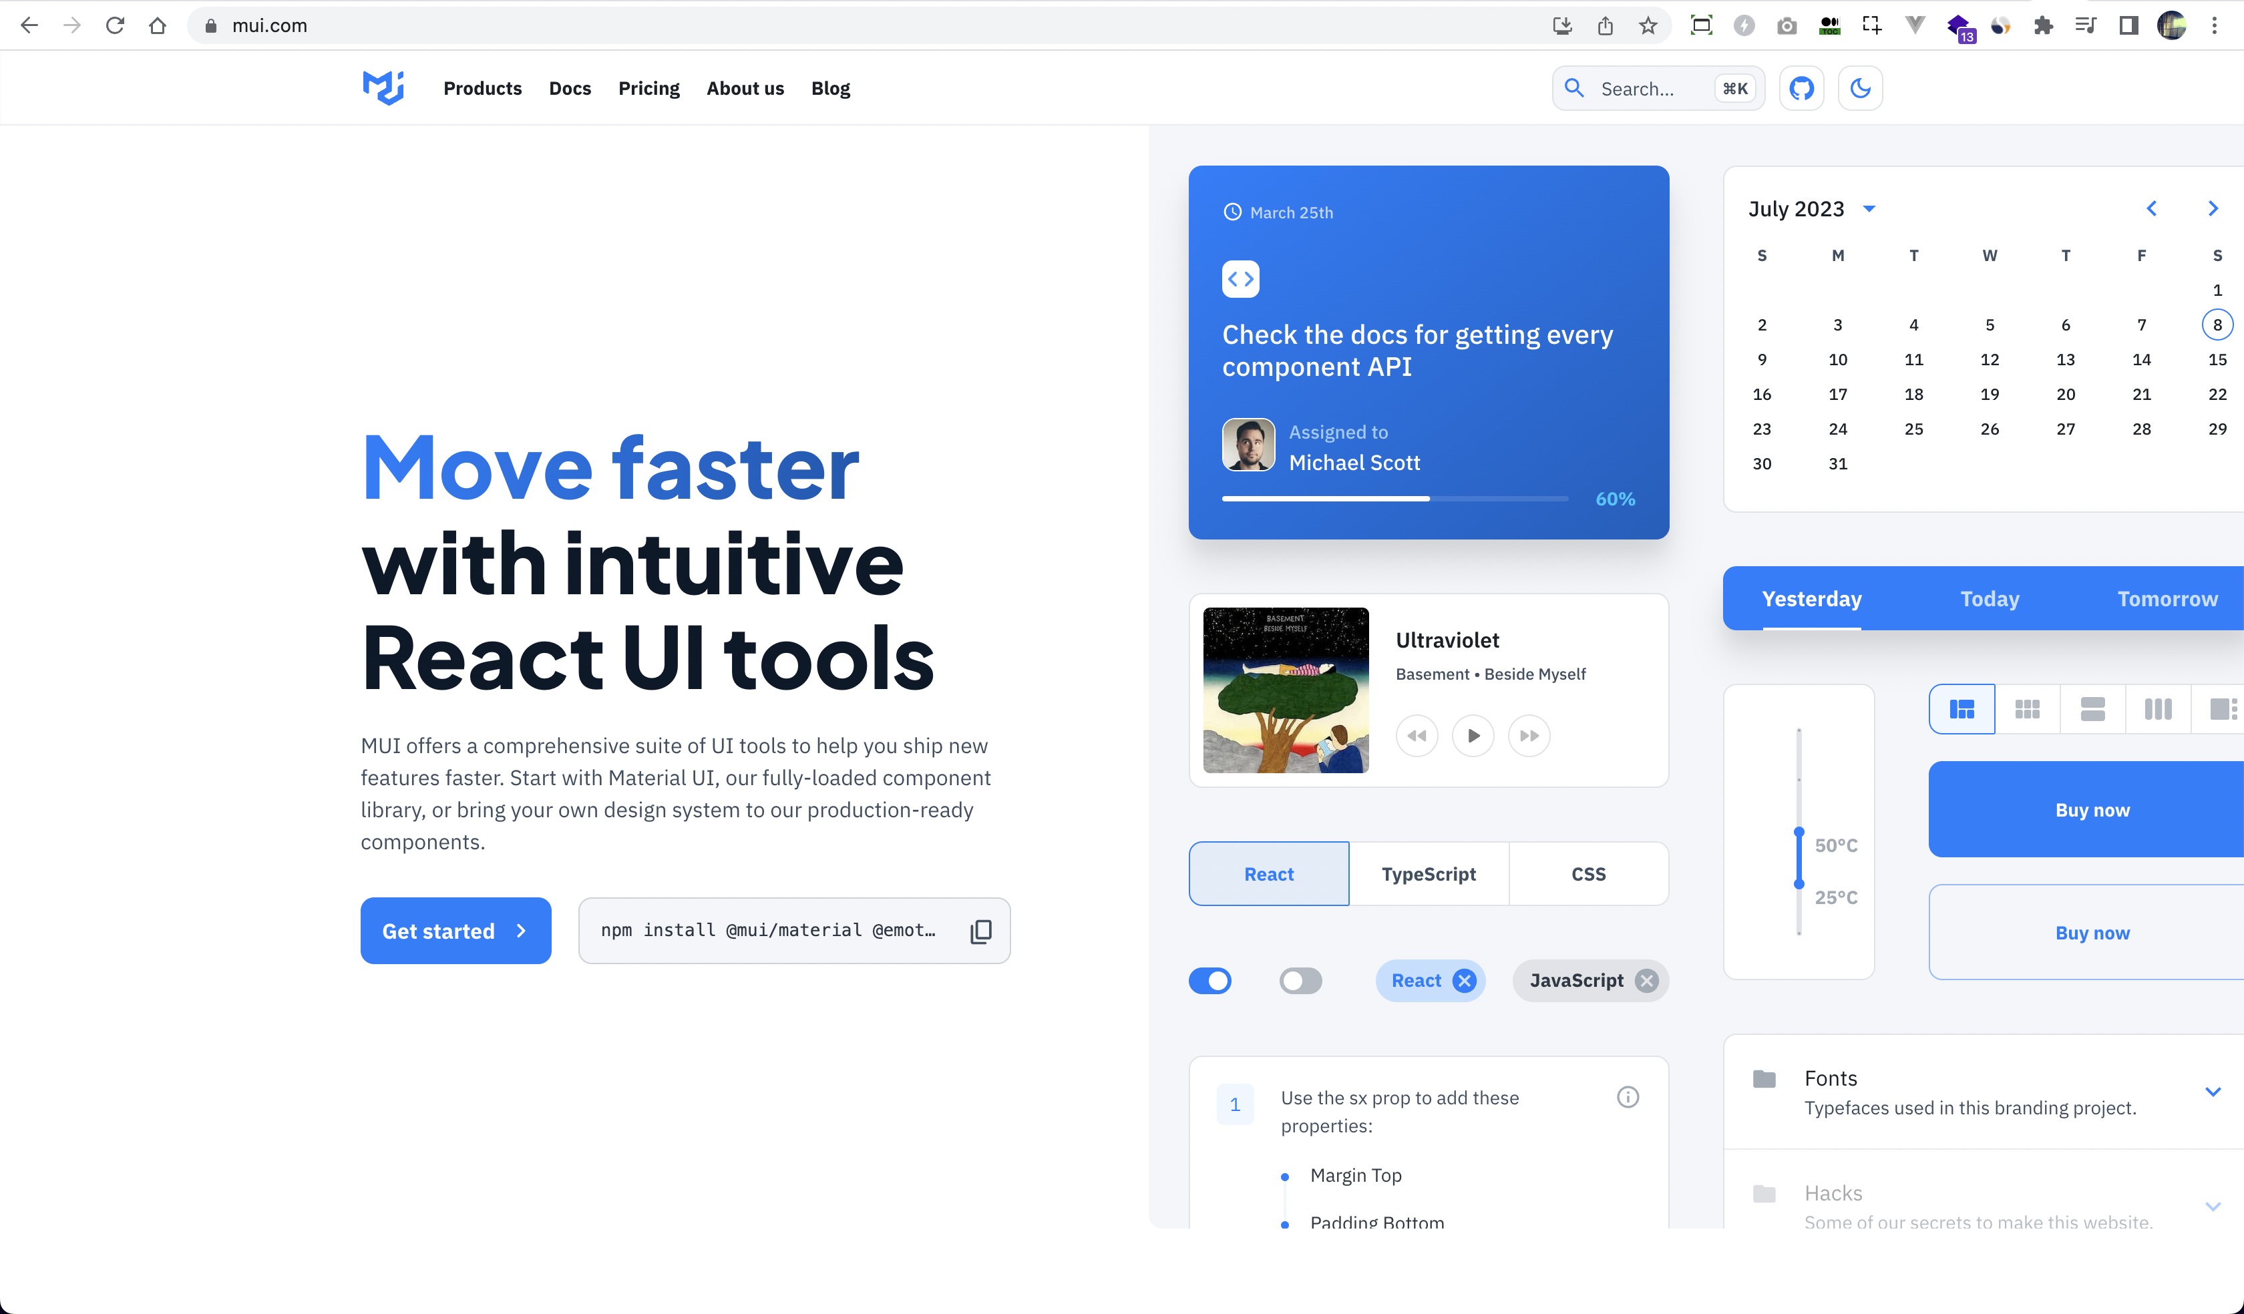Viewport: 2244px width, 1314px height.
Task: Click the skip forward button on music player
Action: point(1529,735)
